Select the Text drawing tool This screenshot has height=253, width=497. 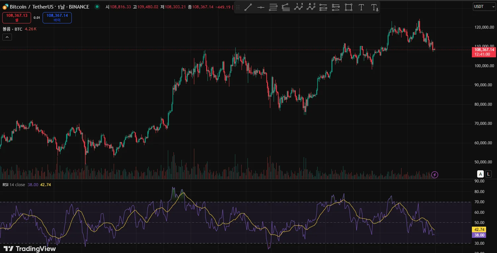pyautogui.click(x=361, y=7)
